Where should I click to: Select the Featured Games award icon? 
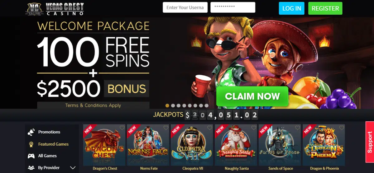click(31, 144)
